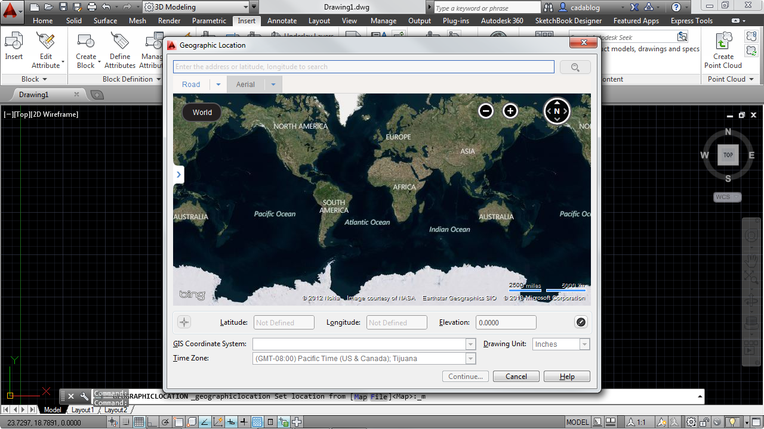Expand the side panel arrow on map
This screenshot has height=429, width=764.
(x=178, y=175)
